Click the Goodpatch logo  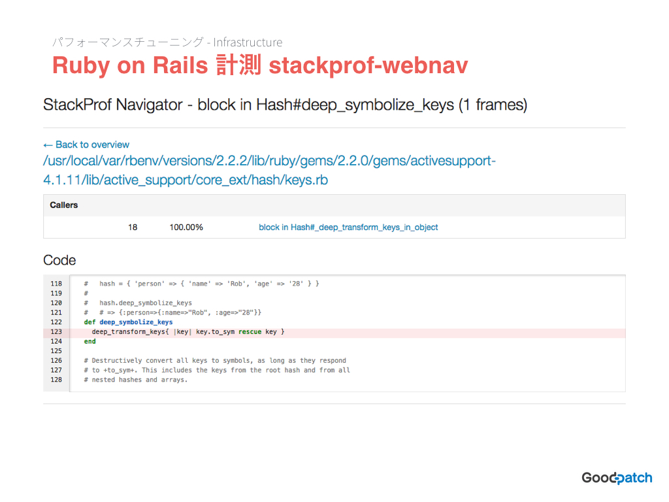[617, 478]
